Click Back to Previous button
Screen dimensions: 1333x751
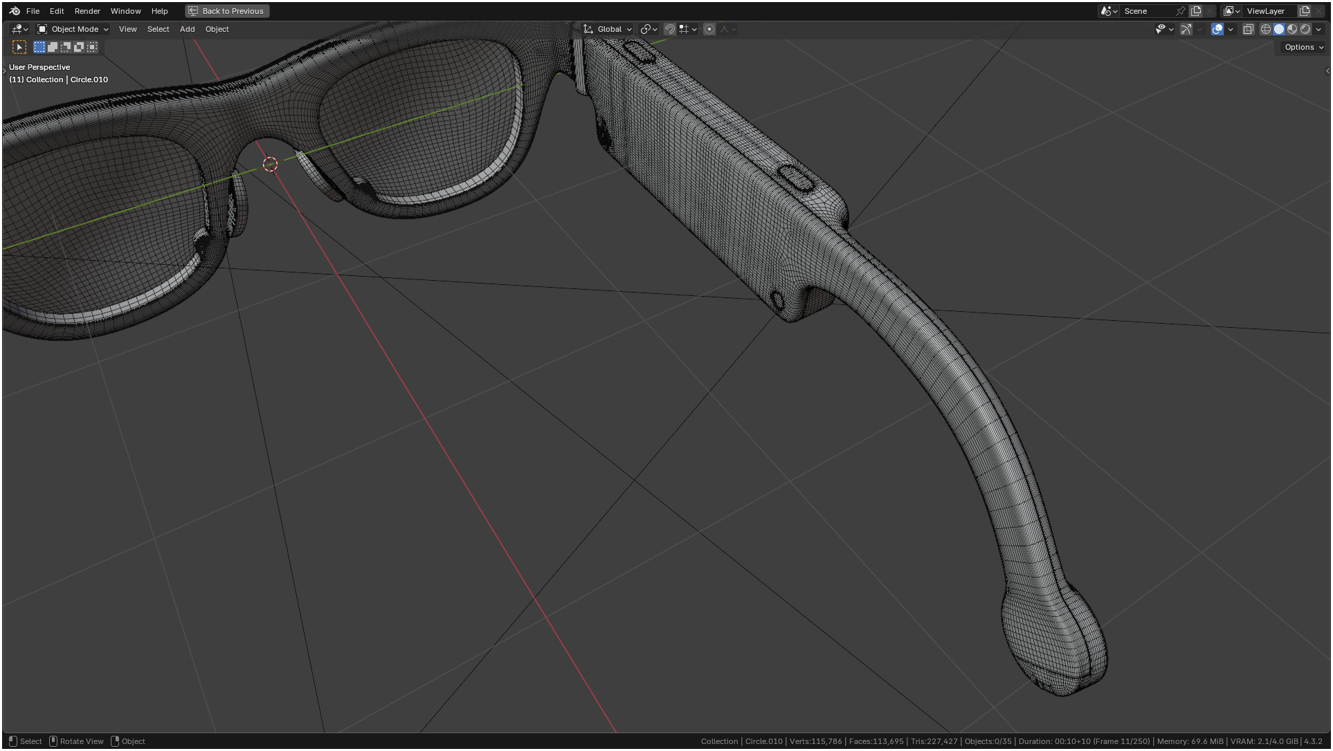click(x=227, y=11)
